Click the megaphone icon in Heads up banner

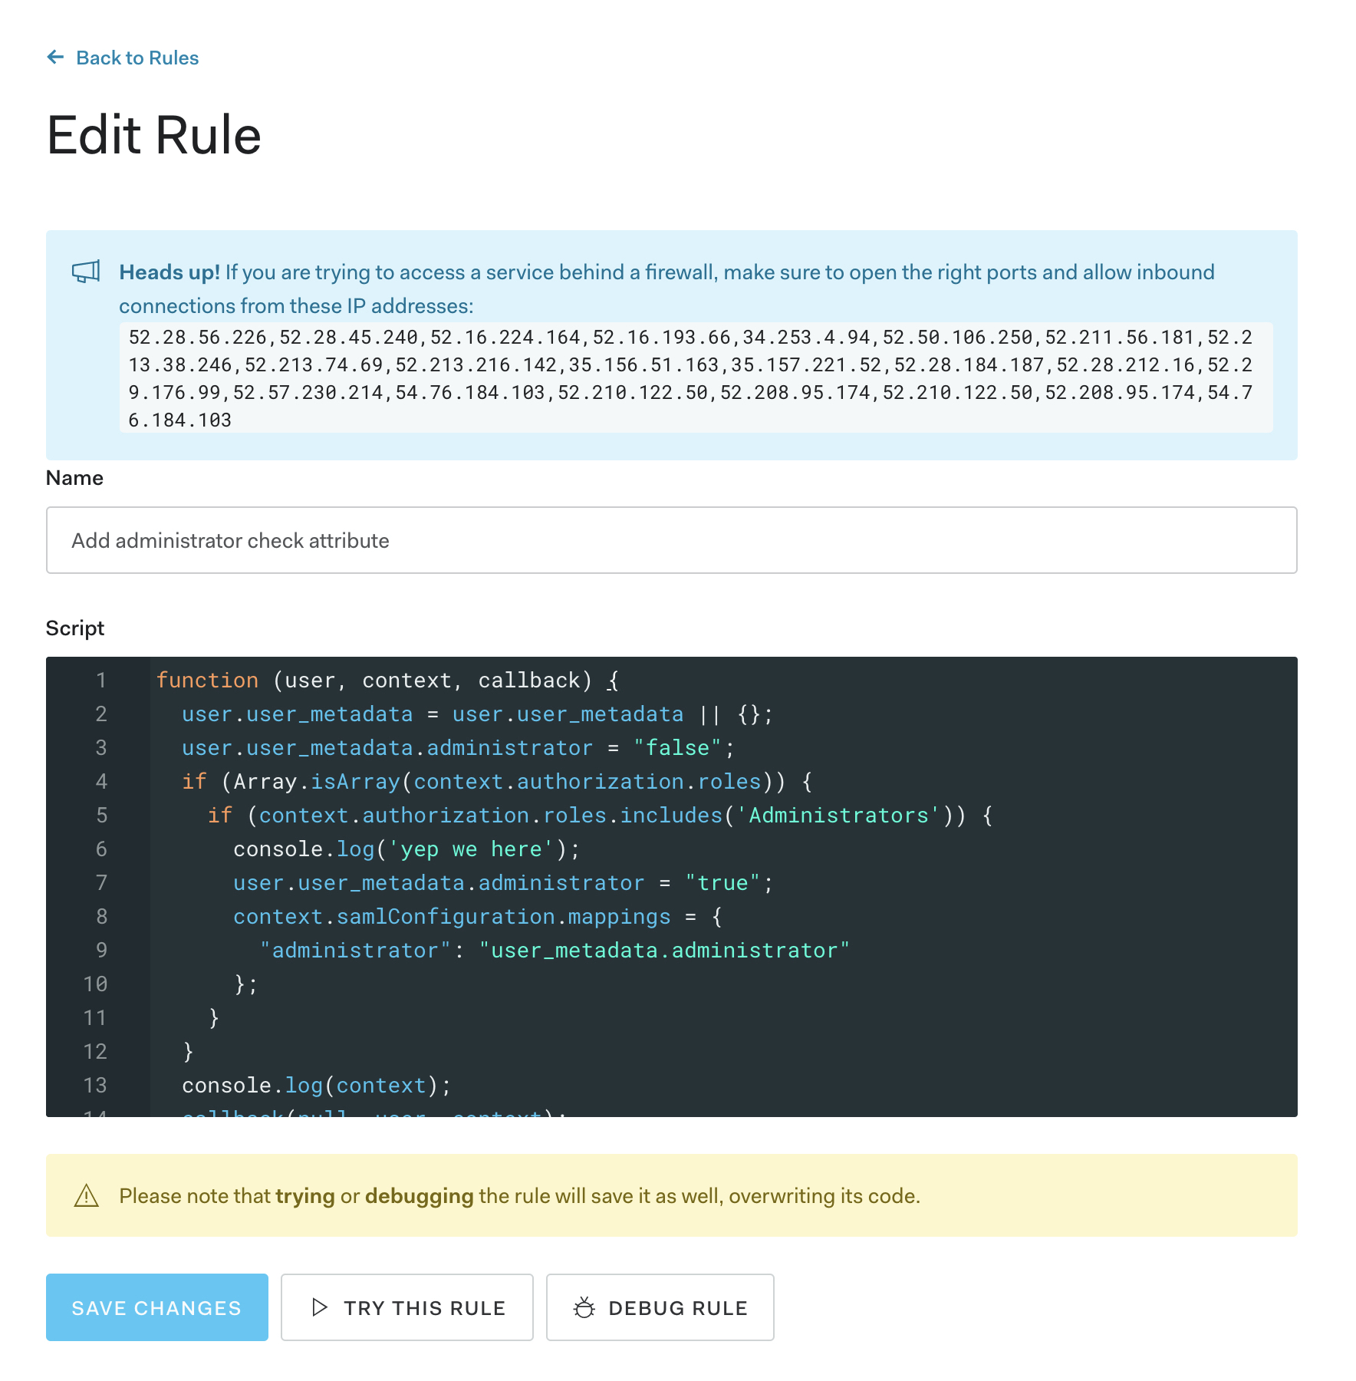click(86, 272)
